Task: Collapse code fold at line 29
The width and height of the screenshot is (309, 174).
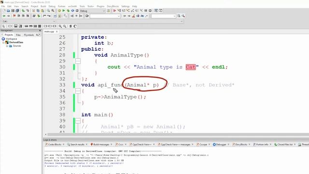Action: (x=78, y=61)
